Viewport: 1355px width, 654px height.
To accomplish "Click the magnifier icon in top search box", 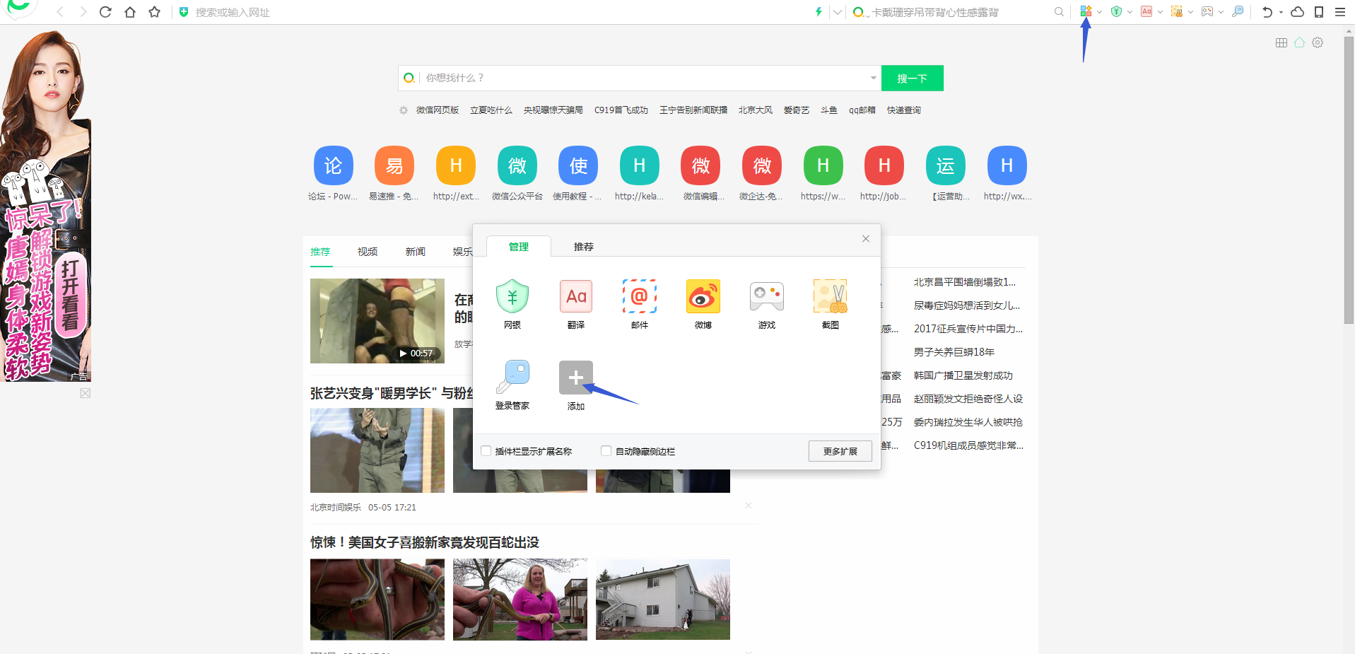I will [x=1059, y=12].
